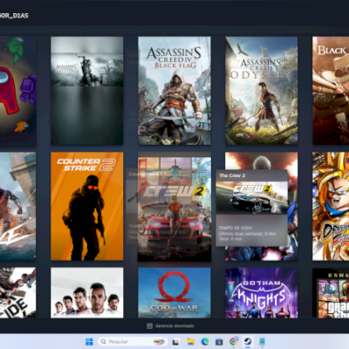Open Microsoft Store from the taskbar
349x349 pixels.
(219, 341)
